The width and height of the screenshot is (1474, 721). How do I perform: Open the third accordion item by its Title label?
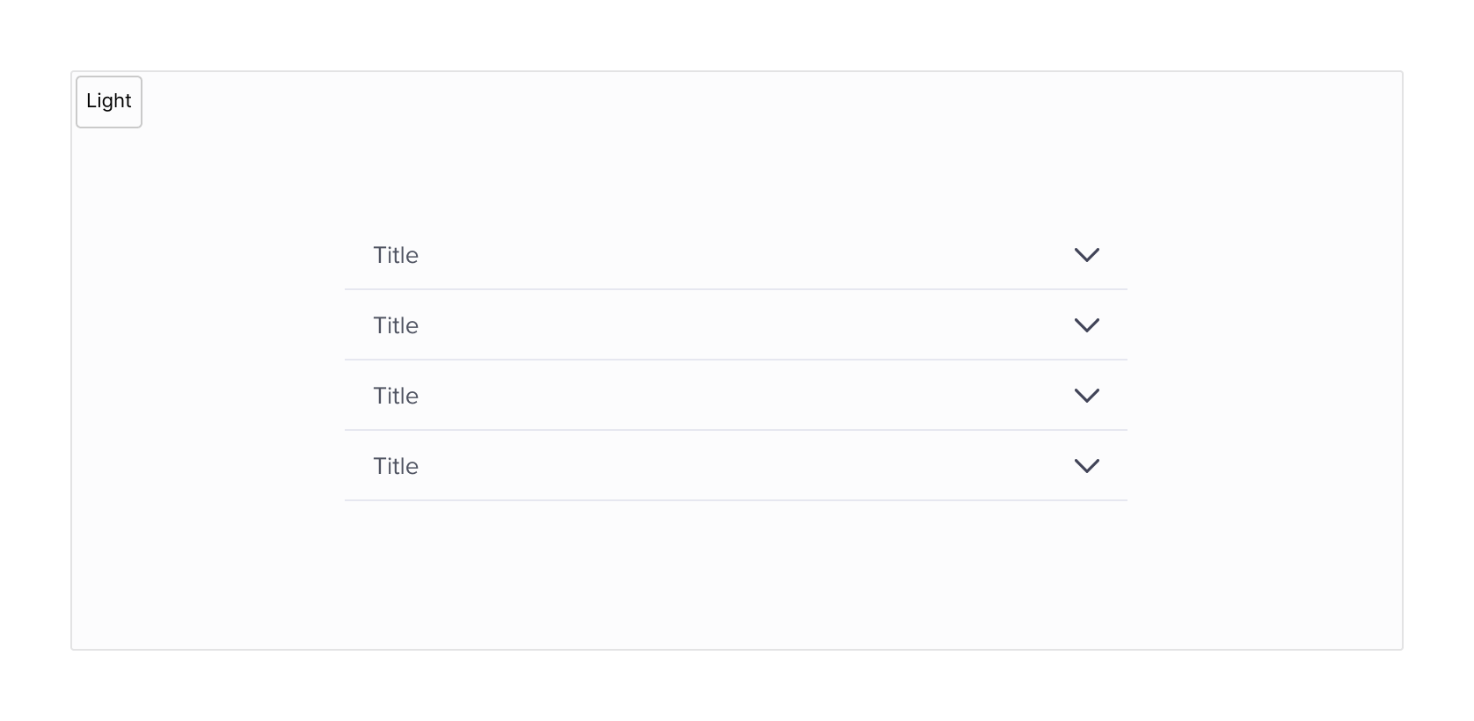pyautogui.click(x=396, y=396)
